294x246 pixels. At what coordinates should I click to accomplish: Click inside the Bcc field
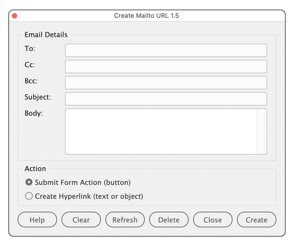click(166, 83)
